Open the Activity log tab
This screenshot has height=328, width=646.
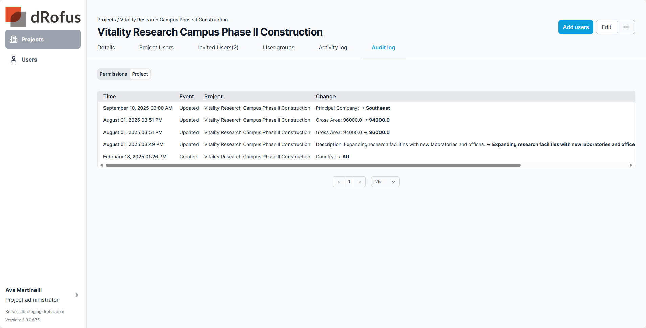coord(333,48)
